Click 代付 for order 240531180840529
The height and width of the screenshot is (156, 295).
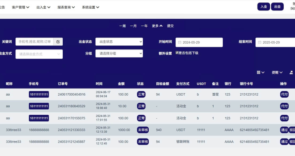[284, 106]
